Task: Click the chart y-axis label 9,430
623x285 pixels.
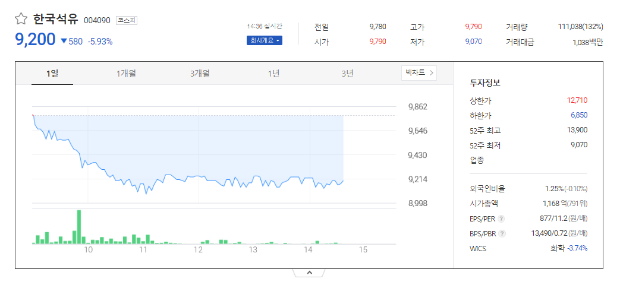Action: pos(417,155)
